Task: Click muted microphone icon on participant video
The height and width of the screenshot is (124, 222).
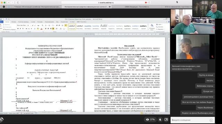Action: tap(212, 56)
